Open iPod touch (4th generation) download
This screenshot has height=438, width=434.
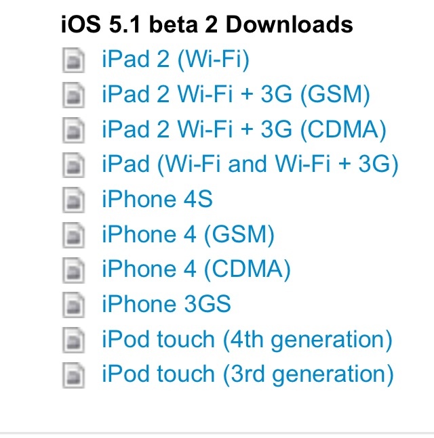pyautogui.click(x=247, y=338)
